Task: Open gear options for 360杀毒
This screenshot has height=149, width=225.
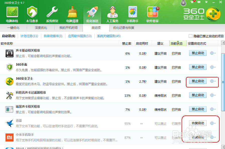Action: 213,67
